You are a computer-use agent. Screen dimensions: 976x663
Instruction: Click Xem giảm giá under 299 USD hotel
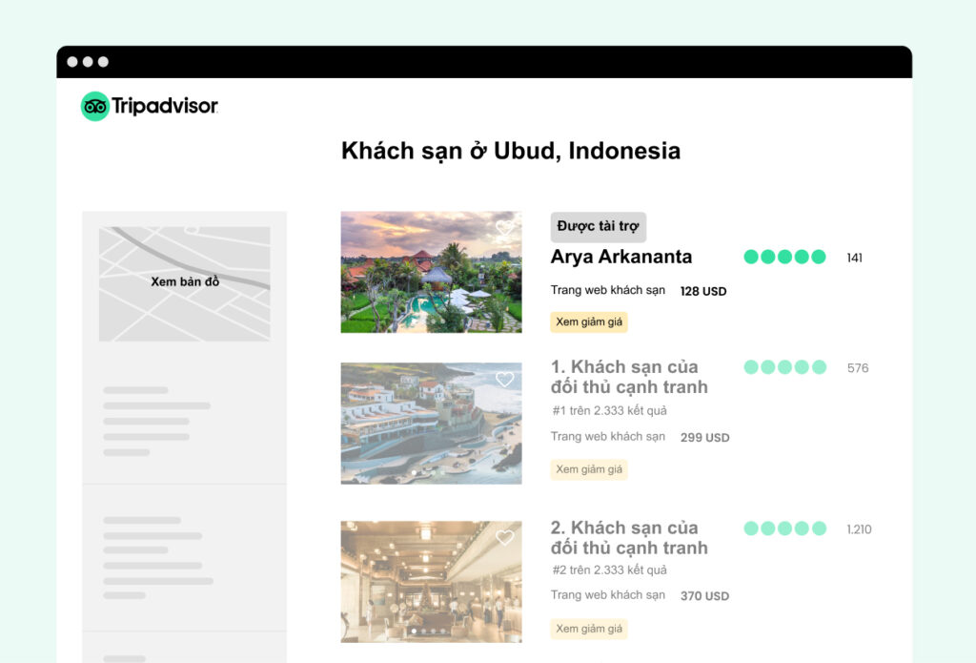[589, 469]
